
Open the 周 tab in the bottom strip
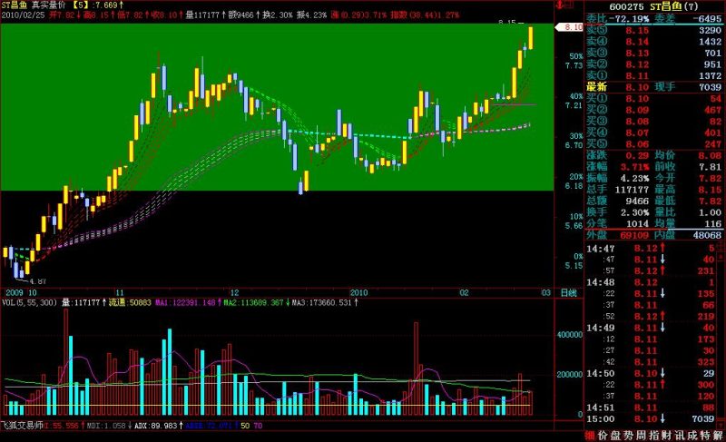click(x=641, y=435)
